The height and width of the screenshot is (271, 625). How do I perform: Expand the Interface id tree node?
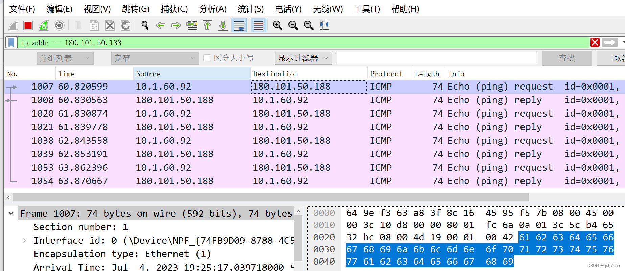tap(25, 241)
